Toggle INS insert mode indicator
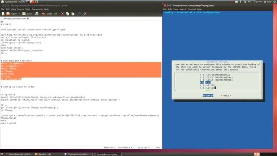The height and width of the screenshot is (156, 277). tap(158, 147)
